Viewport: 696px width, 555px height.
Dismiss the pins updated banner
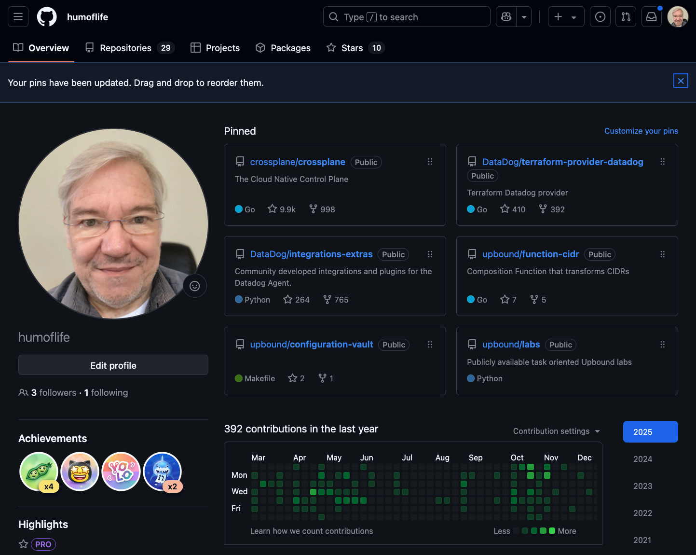681,81
